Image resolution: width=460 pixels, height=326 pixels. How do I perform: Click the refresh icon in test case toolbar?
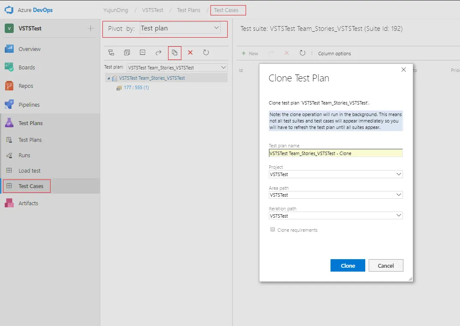click(x=303, y=53)
